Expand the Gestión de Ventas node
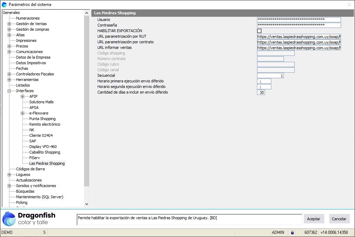355x237 pixels. coord(9,24)
